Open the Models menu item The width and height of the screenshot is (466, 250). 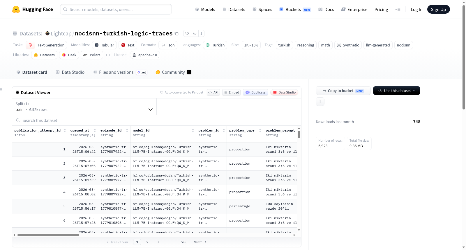coord(205,9)
